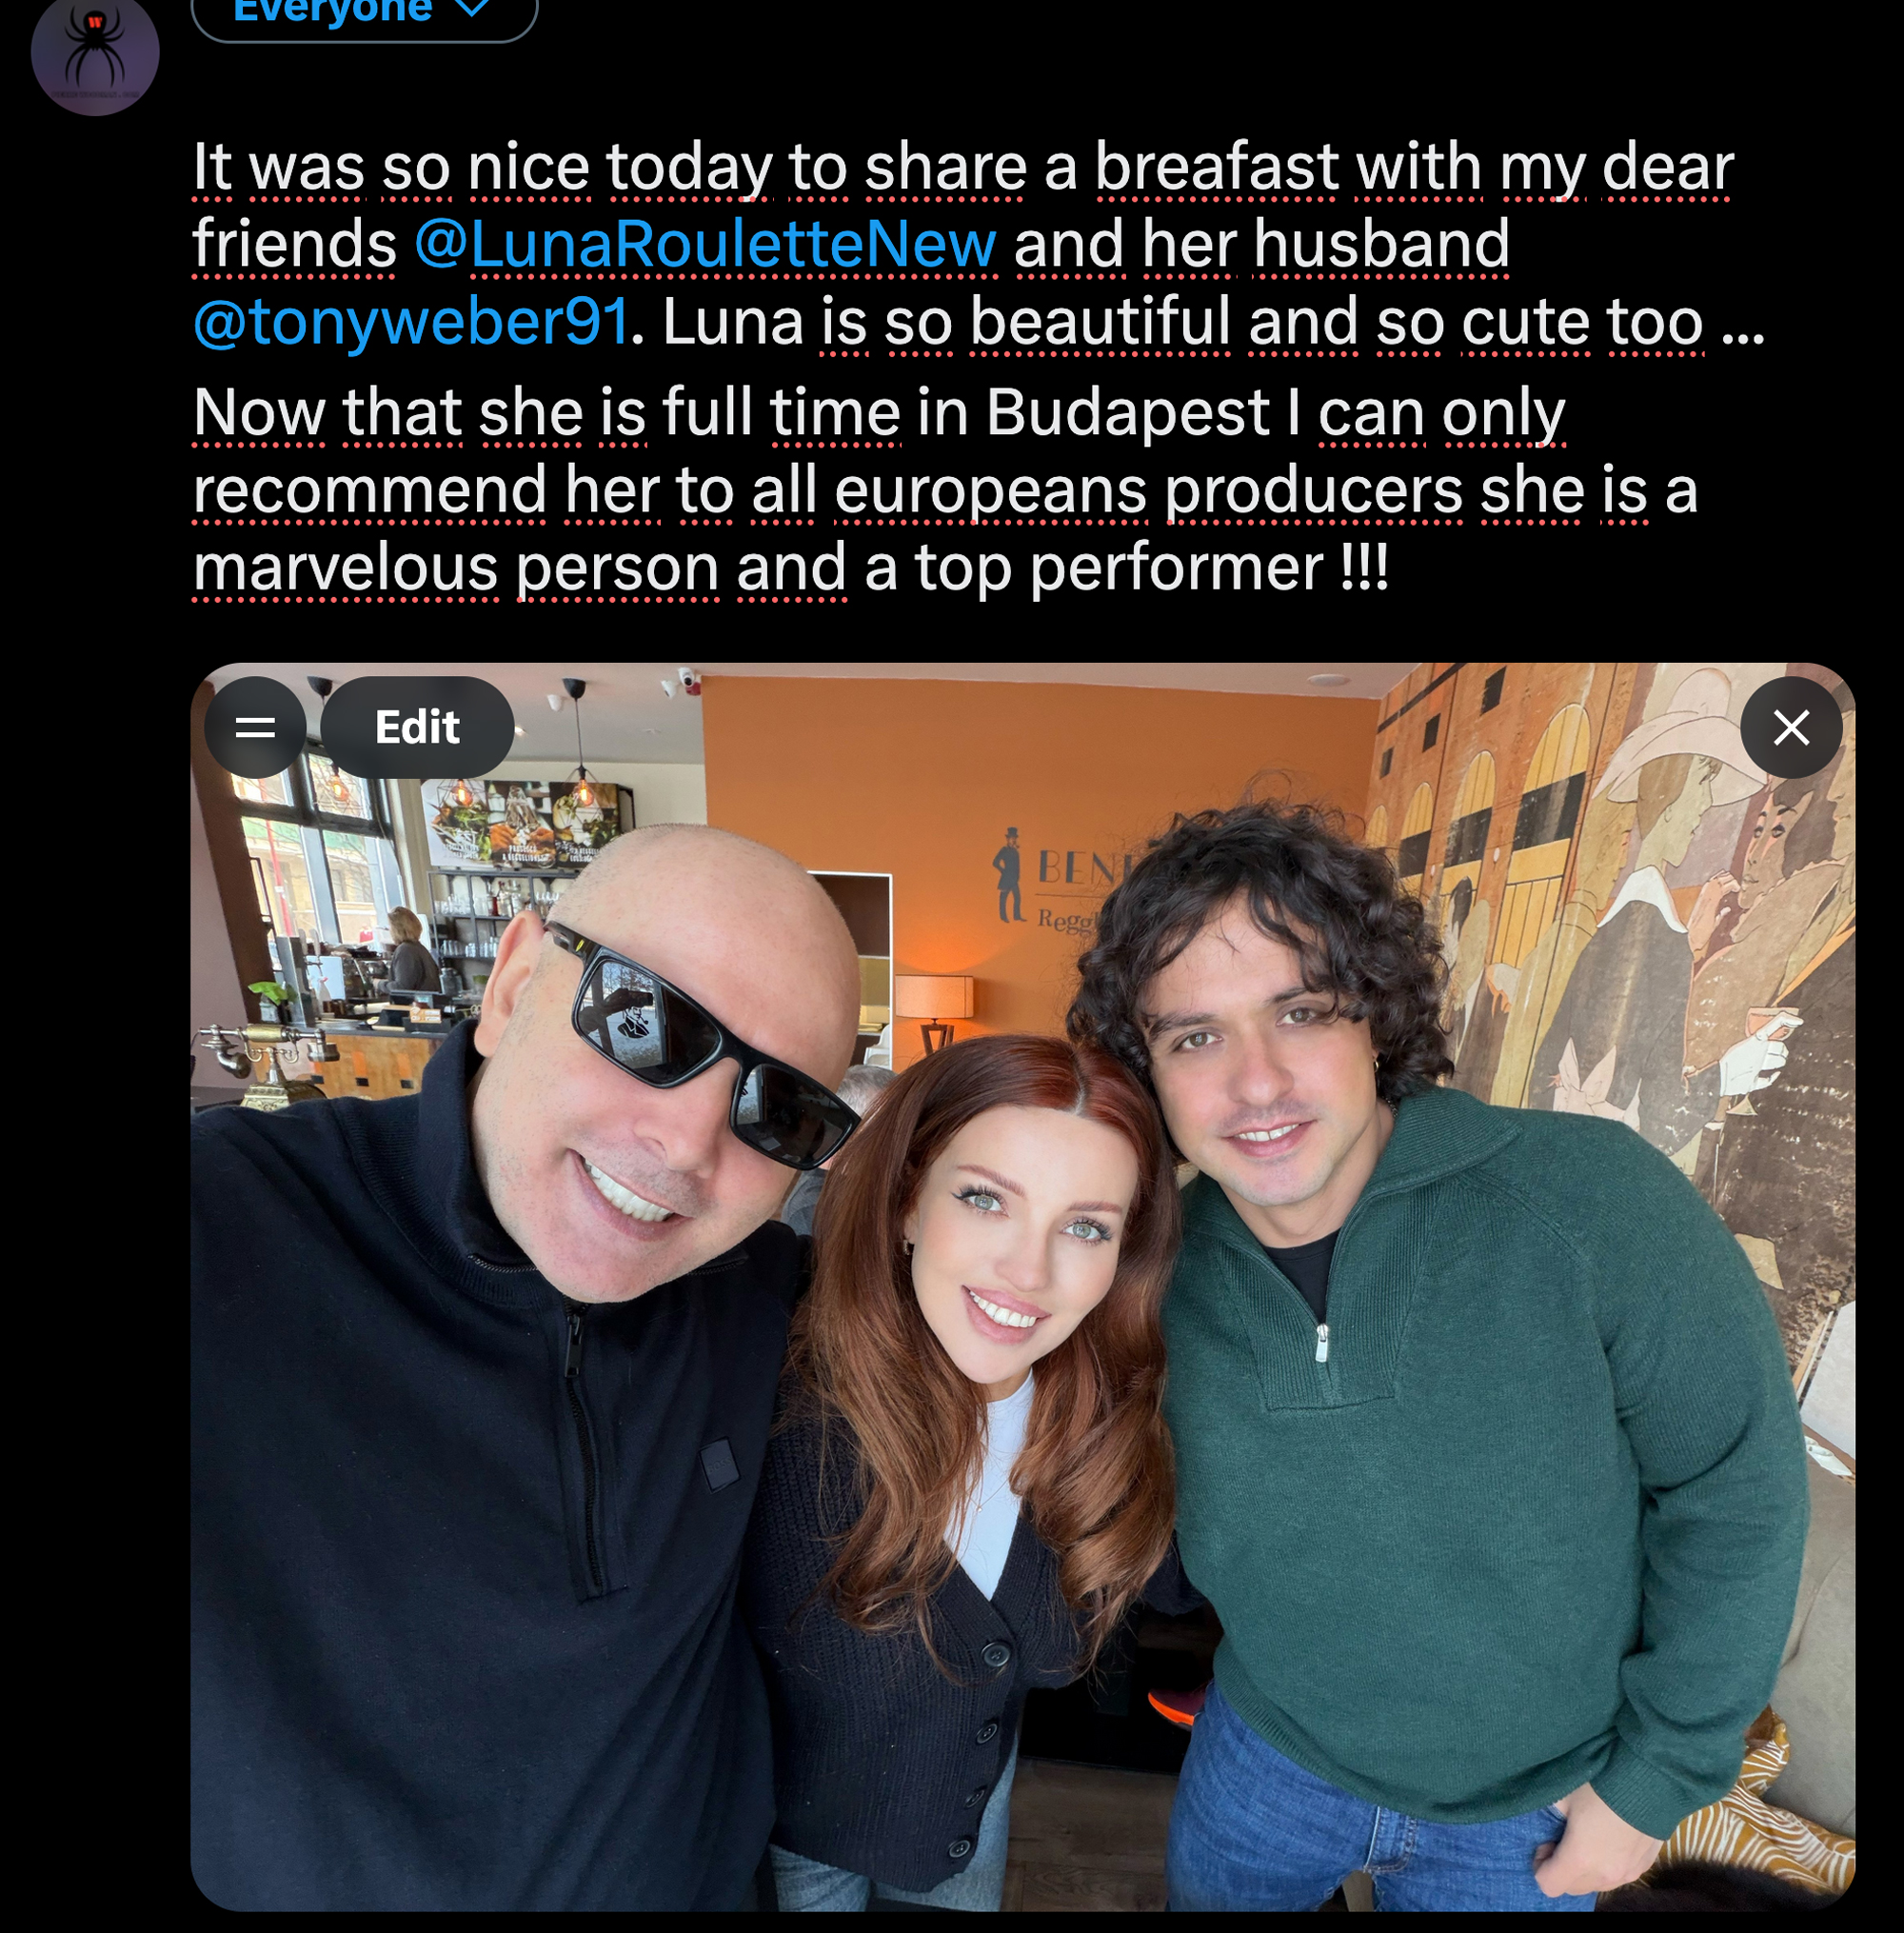Click the Edit button on the photo

(417, 727)
